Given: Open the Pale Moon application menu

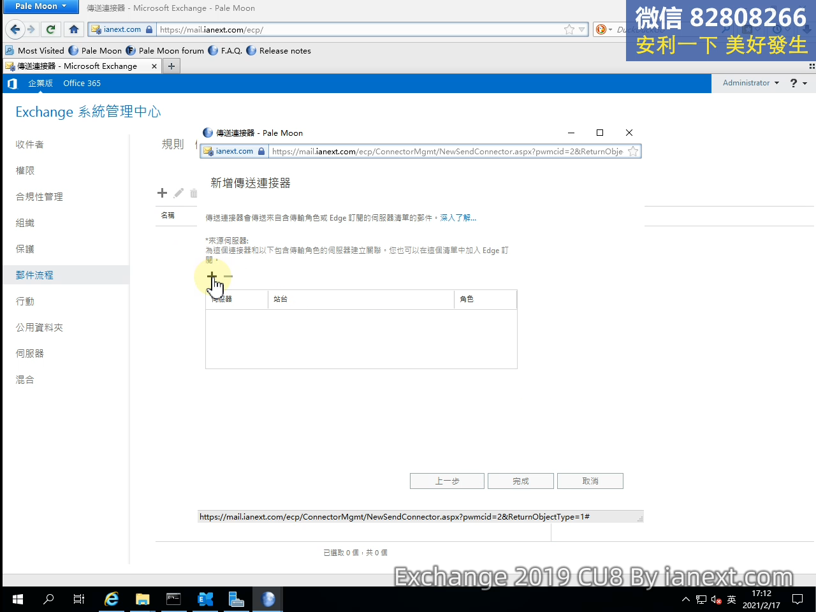Looking at the screenshot, I should click(x=41, y=6).
